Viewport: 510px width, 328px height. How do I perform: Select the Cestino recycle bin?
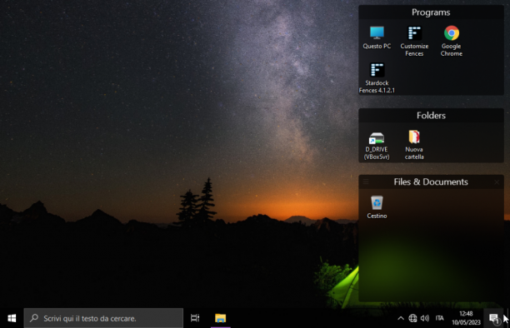click(x=377, y=206)
